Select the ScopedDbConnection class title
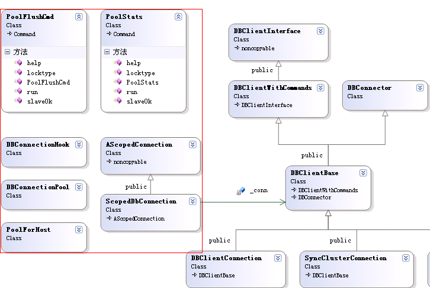The height and width of the screenshot is (288, 430). pos(141,201)
